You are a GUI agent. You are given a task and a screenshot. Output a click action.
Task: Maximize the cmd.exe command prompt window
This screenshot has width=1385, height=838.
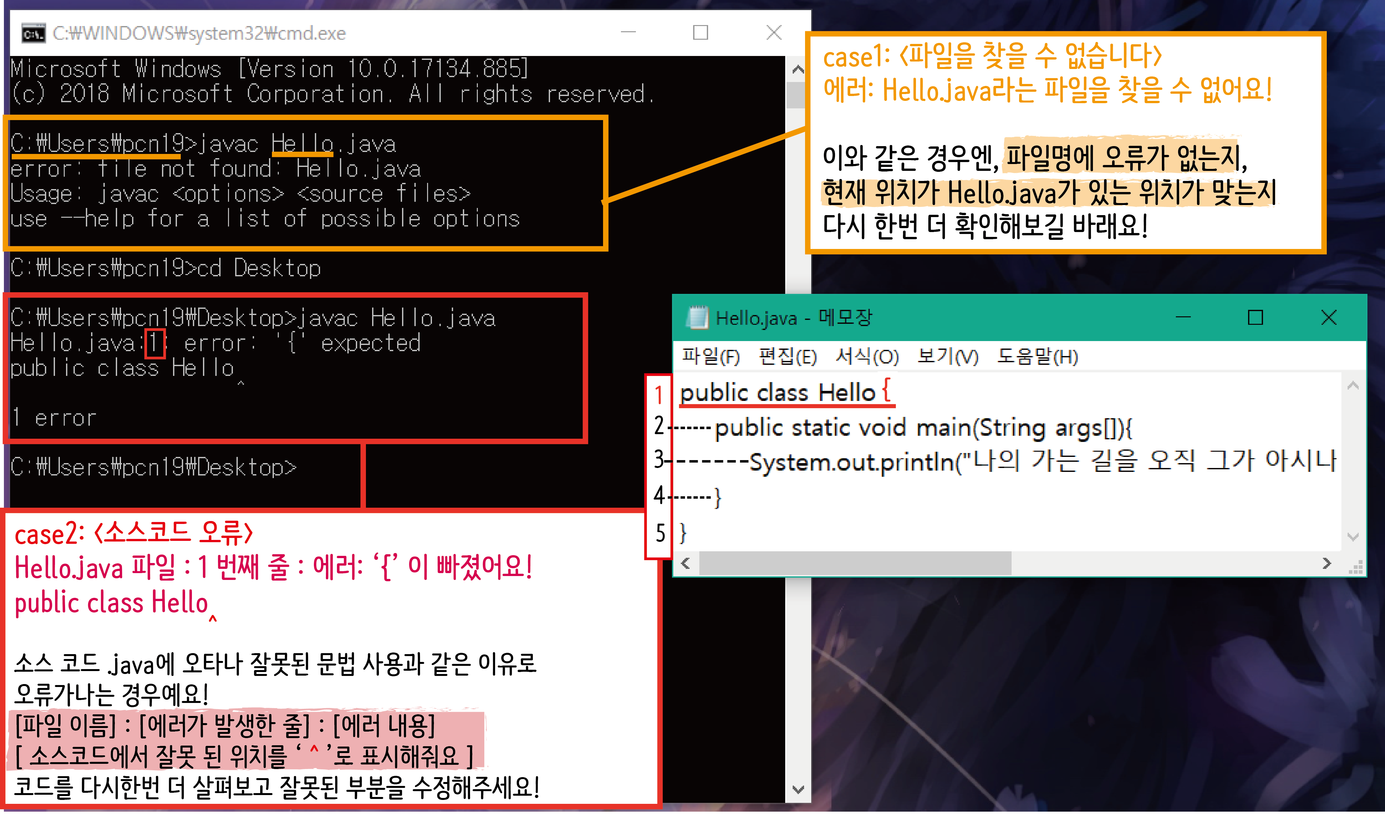point(700,33)
